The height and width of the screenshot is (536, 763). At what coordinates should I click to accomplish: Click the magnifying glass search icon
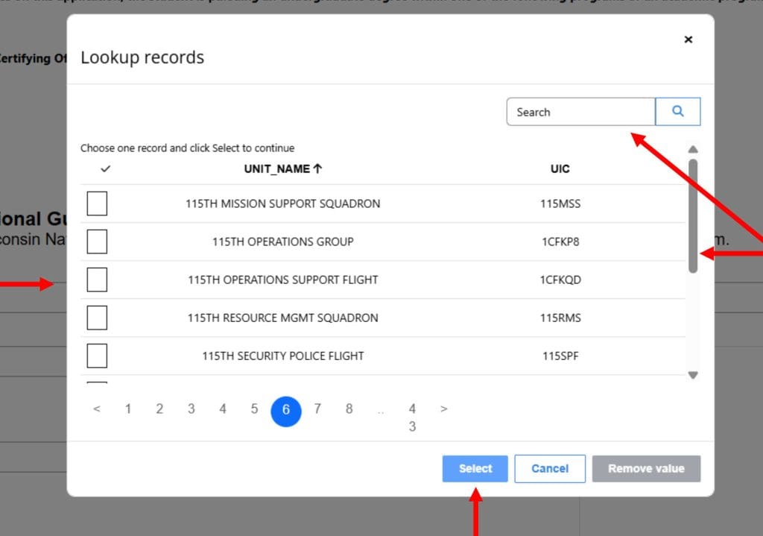[677, 110]
